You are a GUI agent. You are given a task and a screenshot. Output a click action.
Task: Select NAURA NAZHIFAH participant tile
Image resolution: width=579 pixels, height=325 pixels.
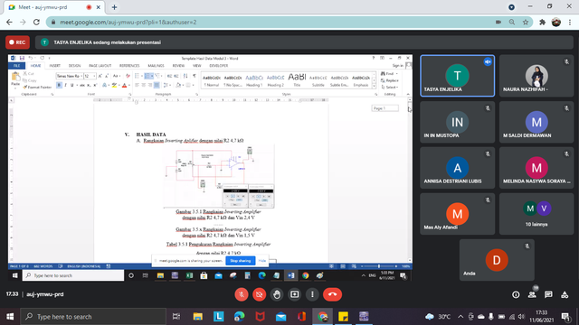(x=536, y=76)
